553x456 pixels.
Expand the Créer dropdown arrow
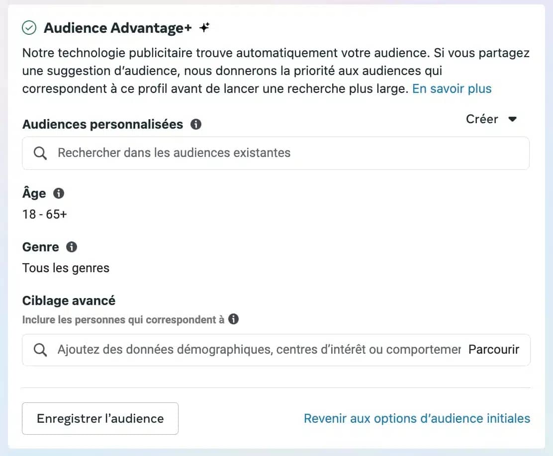pos(512,119)
